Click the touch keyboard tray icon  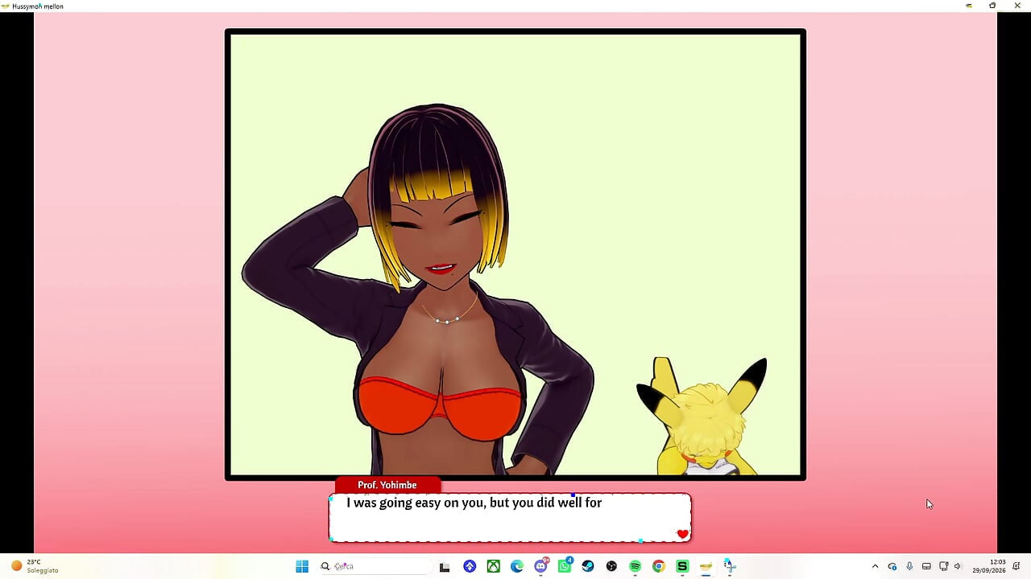click(x=926, y=566)
